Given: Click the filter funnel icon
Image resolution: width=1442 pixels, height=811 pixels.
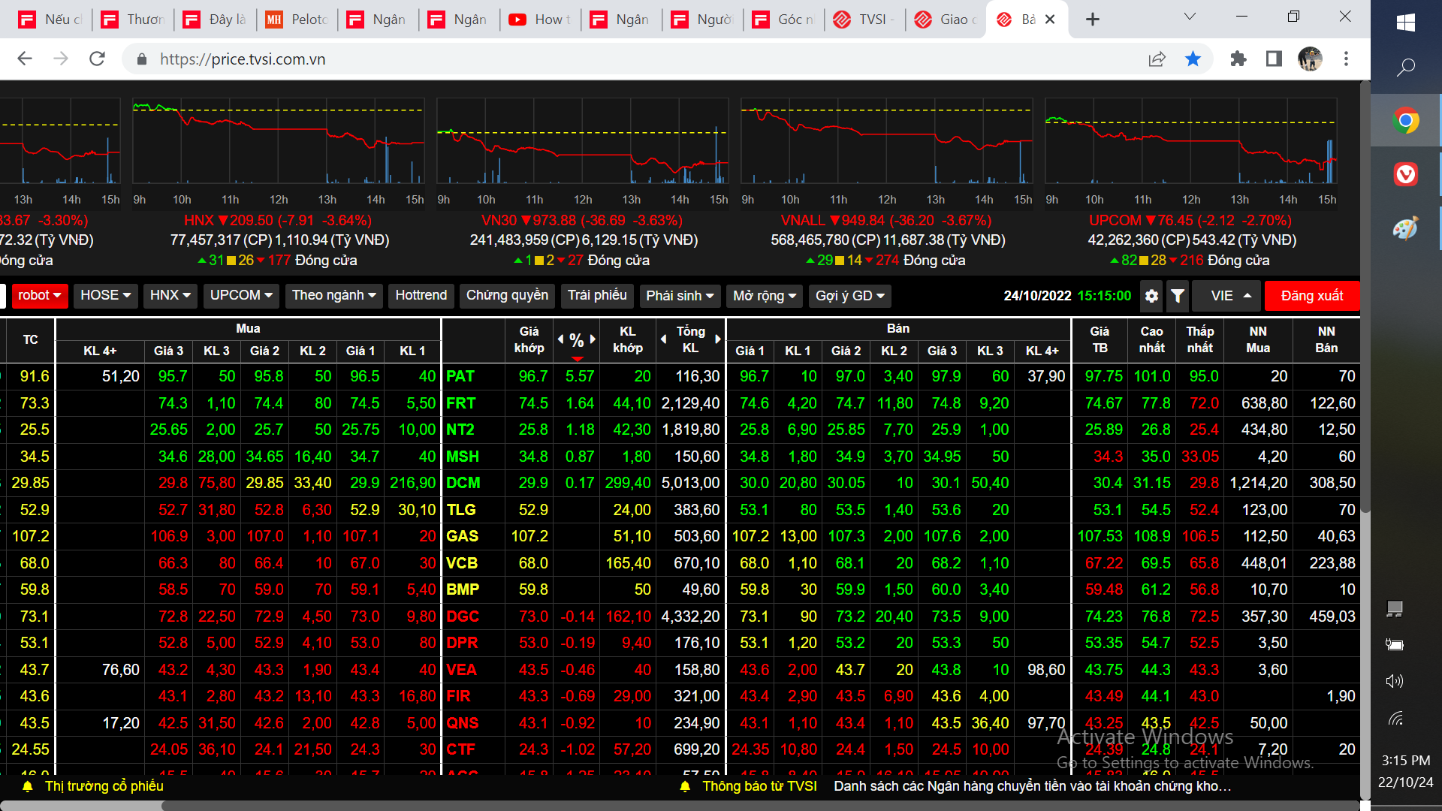Looking at the screenshot, I should tap(1178, 296).
